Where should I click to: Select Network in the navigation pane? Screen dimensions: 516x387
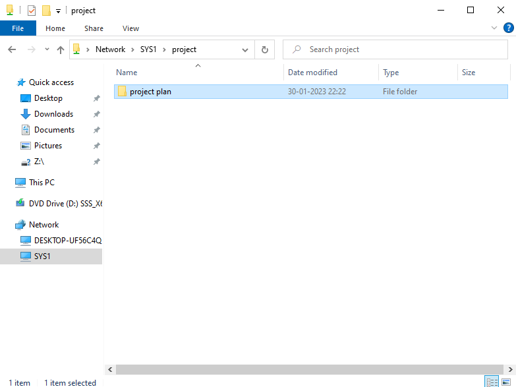pos(43,225)
